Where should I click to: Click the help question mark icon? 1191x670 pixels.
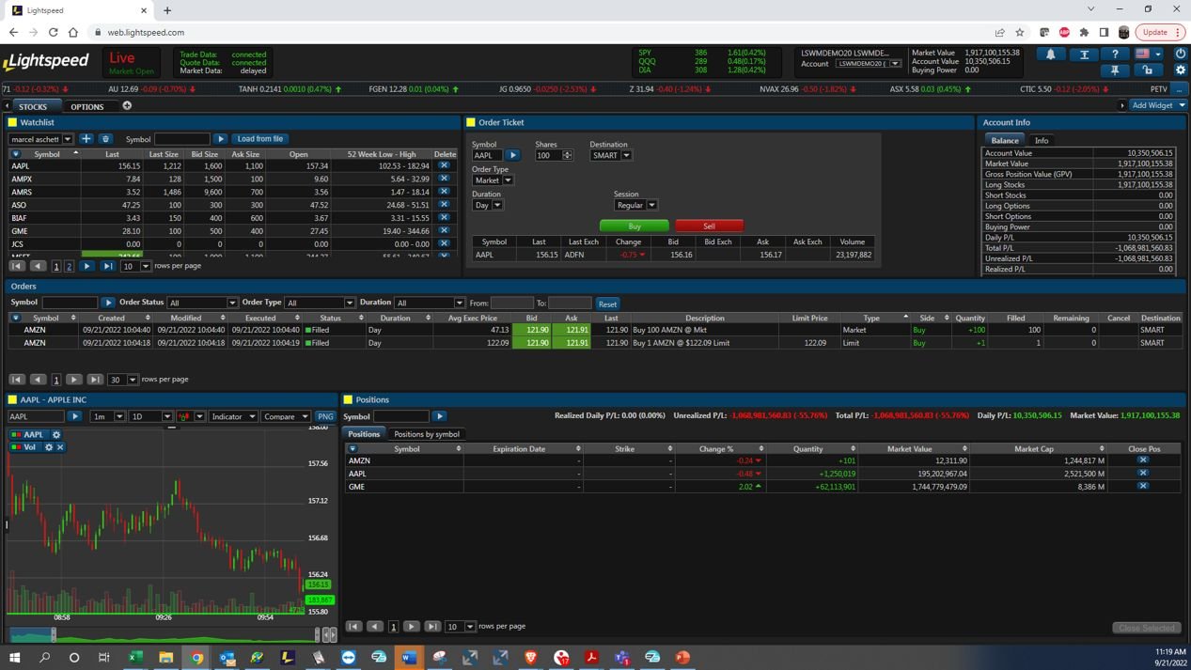pyautogui.click(x=1115, y=54)
